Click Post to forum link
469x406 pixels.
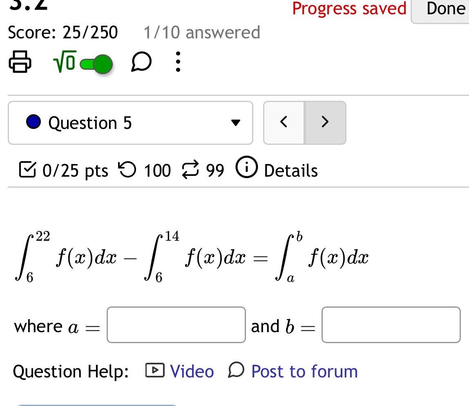point(304,371)
